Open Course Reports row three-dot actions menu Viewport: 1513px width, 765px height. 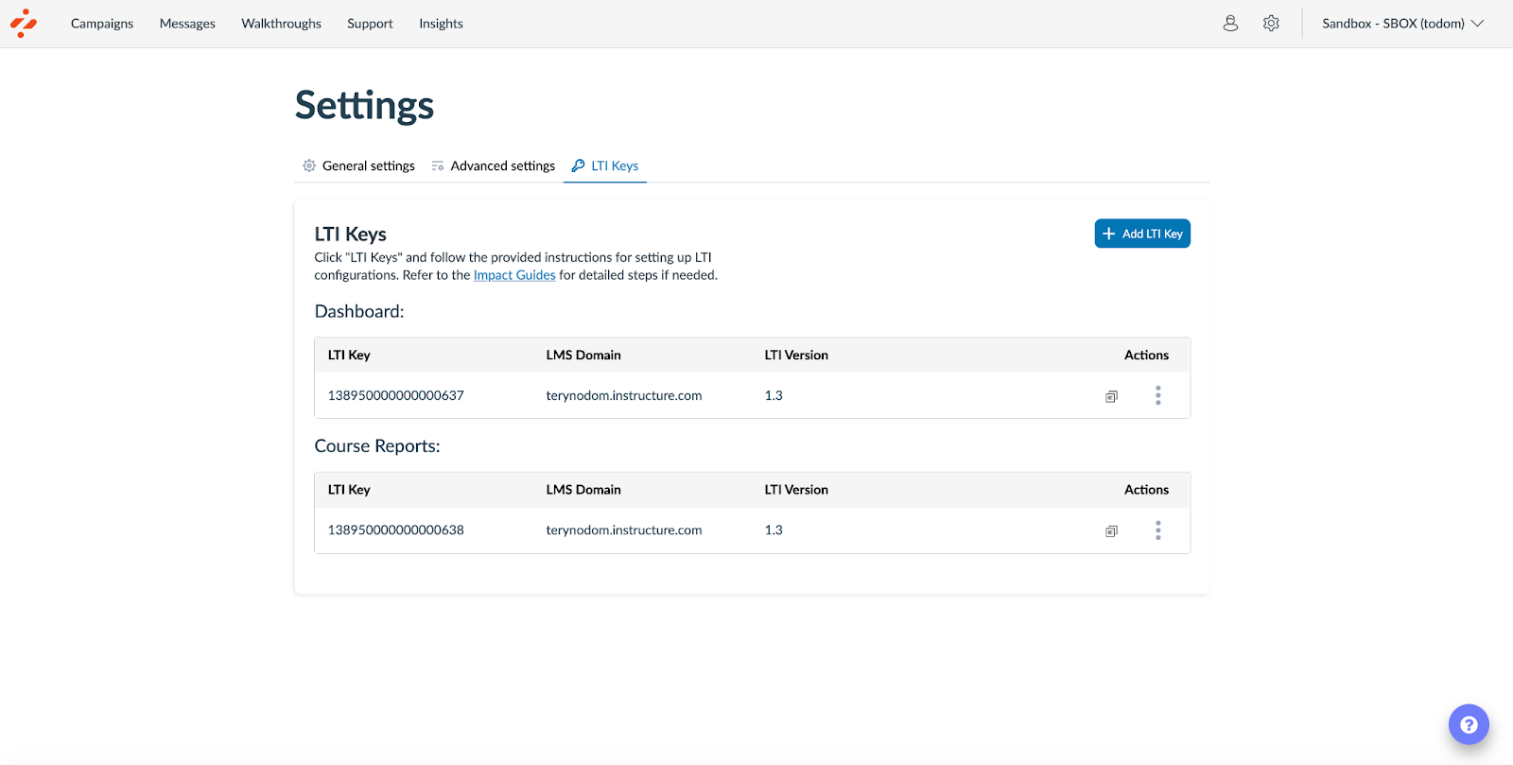pos(1157,530)
